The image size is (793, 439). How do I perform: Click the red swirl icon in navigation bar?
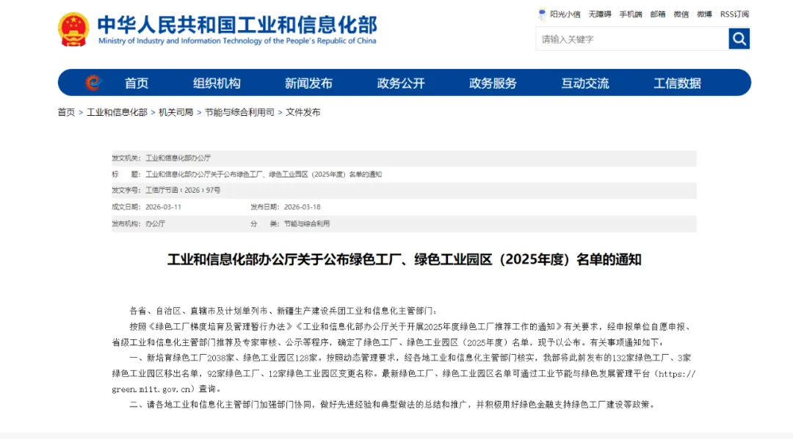(93, 83)
